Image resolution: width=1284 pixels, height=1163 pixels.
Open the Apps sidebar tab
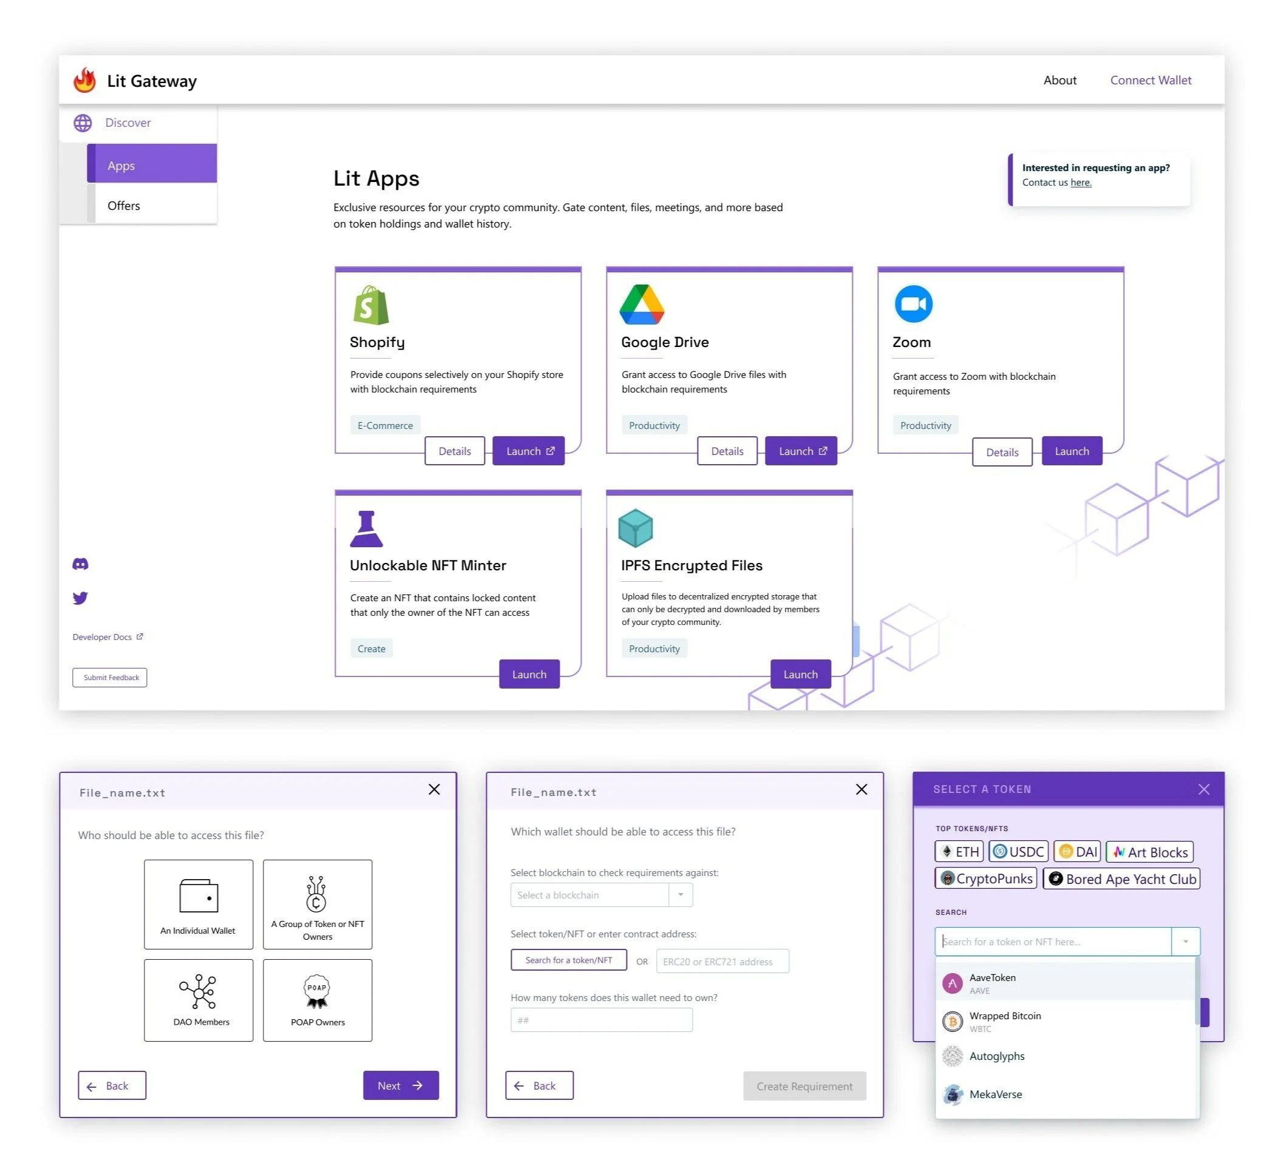(152, 166)
